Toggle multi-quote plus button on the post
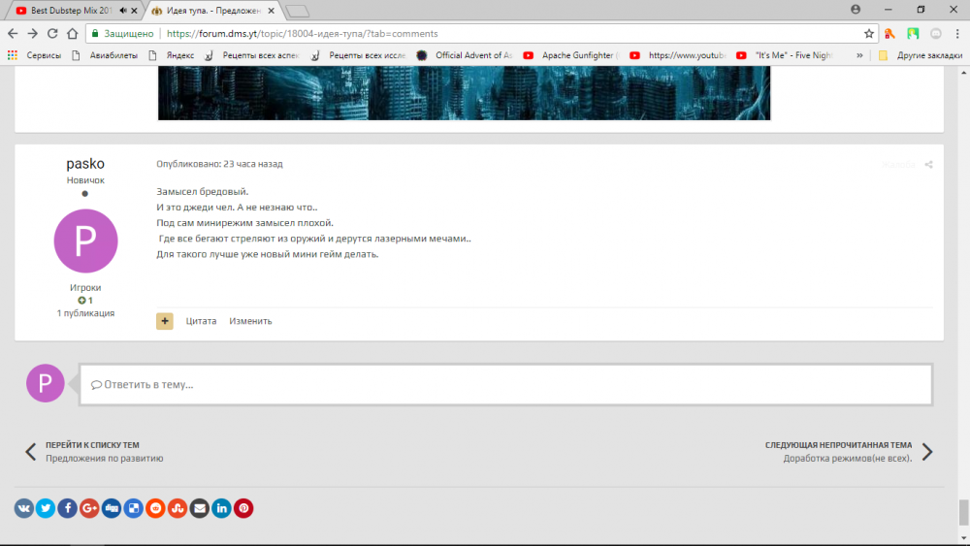970x546 pixels. [x=165, y=321]
